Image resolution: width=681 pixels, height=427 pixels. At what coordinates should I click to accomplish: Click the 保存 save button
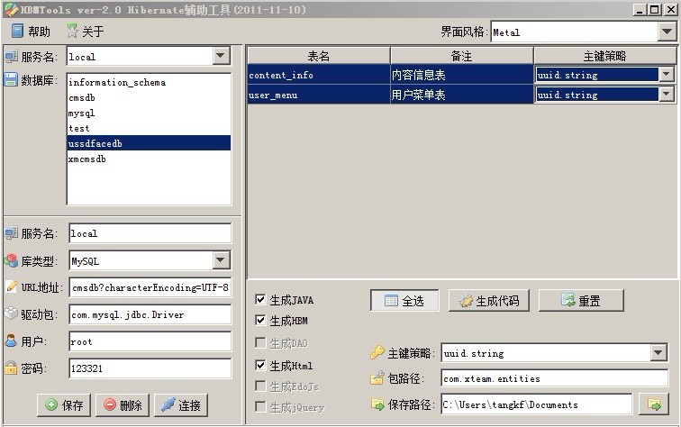click(64, 404)
